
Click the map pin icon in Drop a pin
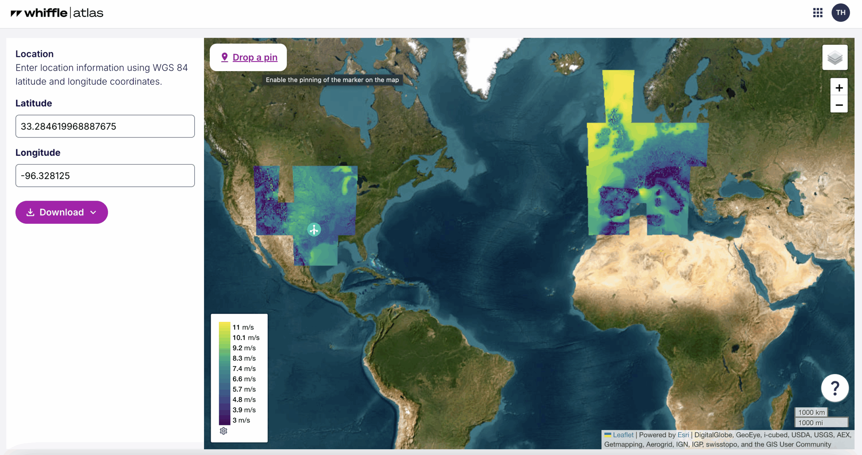225,57
